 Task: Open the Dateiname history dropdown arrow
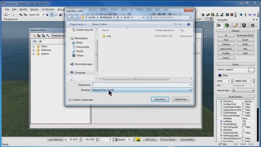pyautogui.click(x=190, y=85)
